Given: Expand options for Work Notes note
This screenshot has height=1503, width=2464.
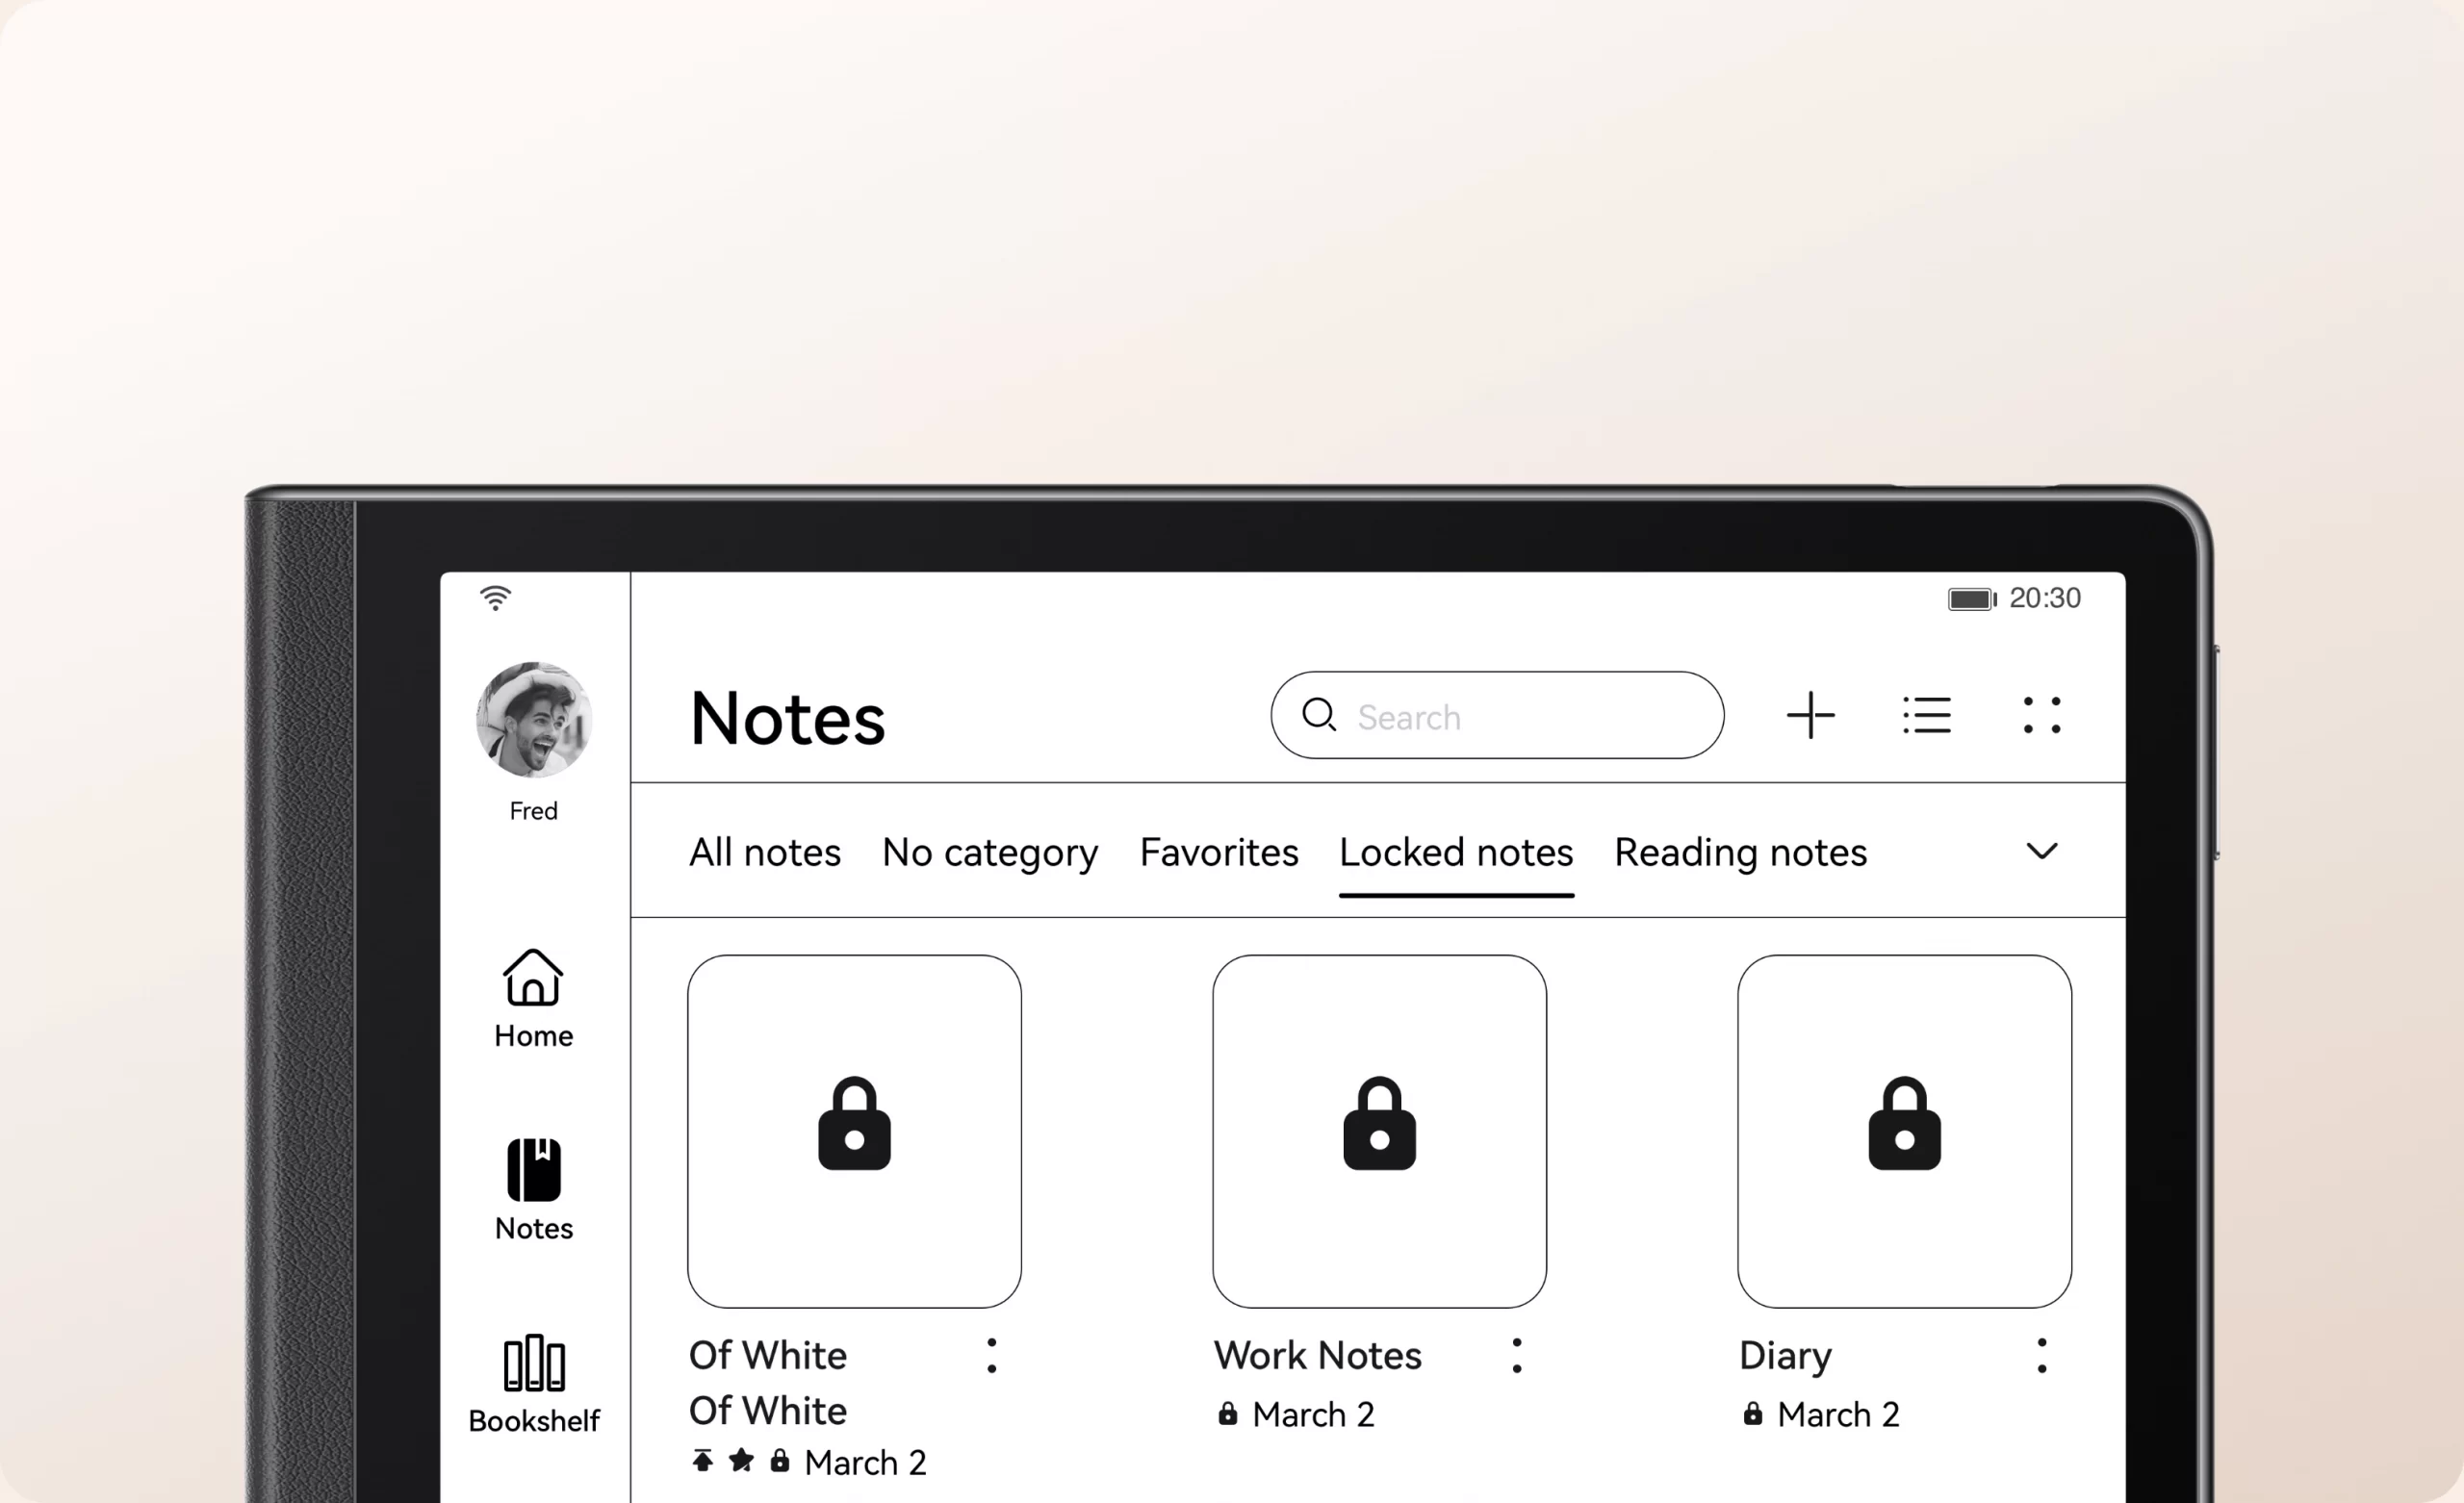Looking at the screenshot, I should [x=1517, y=1355].
